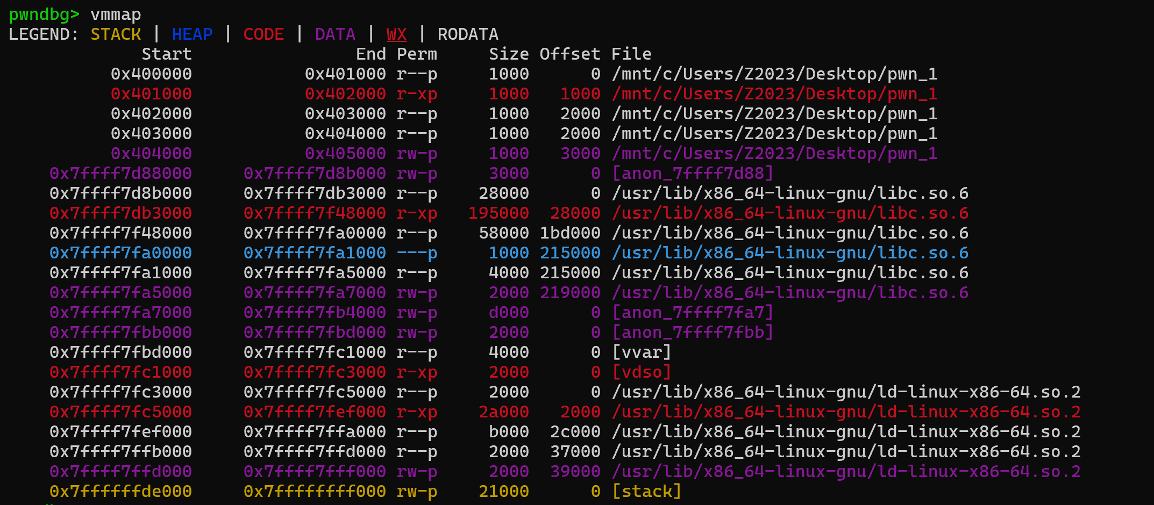Select blue start address 0x7ffff7fa0000
The height and width of the screenshot is (505, 1154).
pyautogui.click(x=120, y=253)
